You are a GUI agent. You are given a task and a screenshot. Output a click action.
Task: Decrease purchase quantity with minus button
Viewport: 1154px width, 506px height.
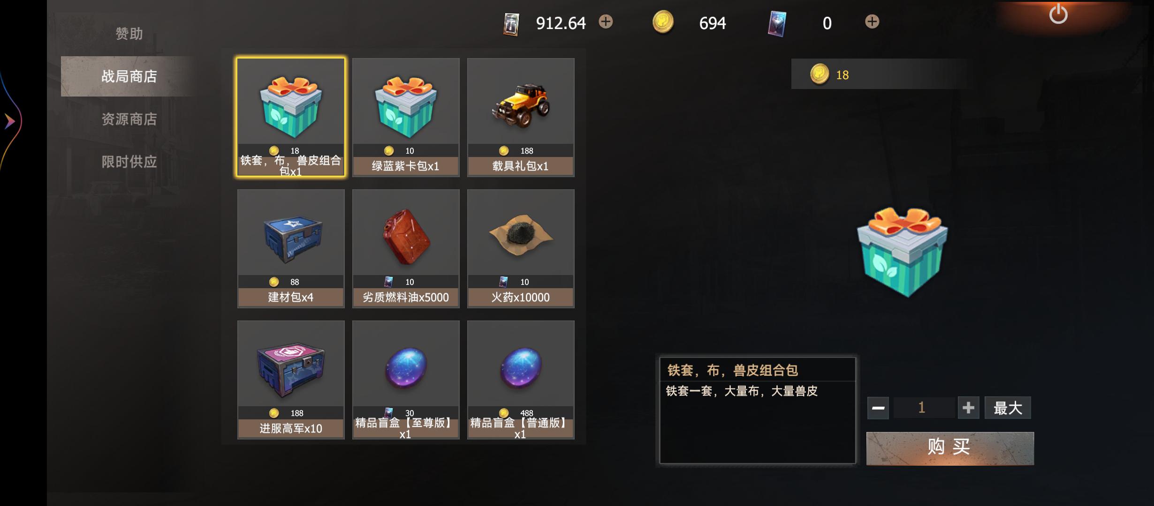pyautogui.click(x=878, y=408)
